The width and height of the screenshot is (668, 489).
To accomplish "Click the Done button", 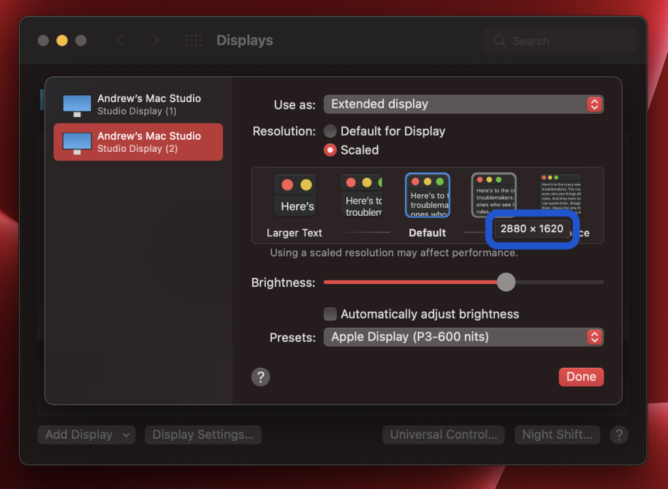I will click(581, 377).
